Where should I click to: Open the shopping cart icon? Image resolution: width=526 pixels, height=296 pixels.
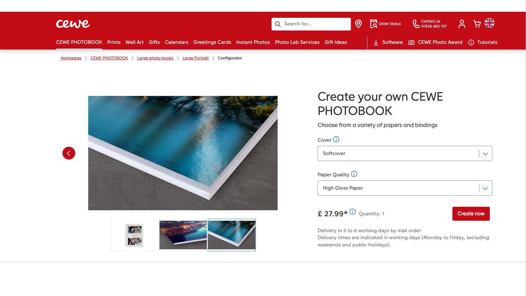click(x=477, y=24)
